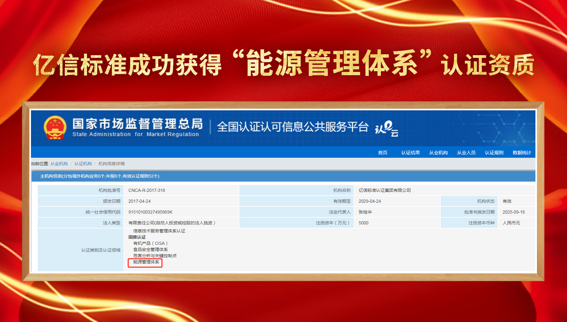This screenshot has width=567, height=322.
Task: Select approval number CNCA-R-2017-318
Action: click(x=147, y=190)
